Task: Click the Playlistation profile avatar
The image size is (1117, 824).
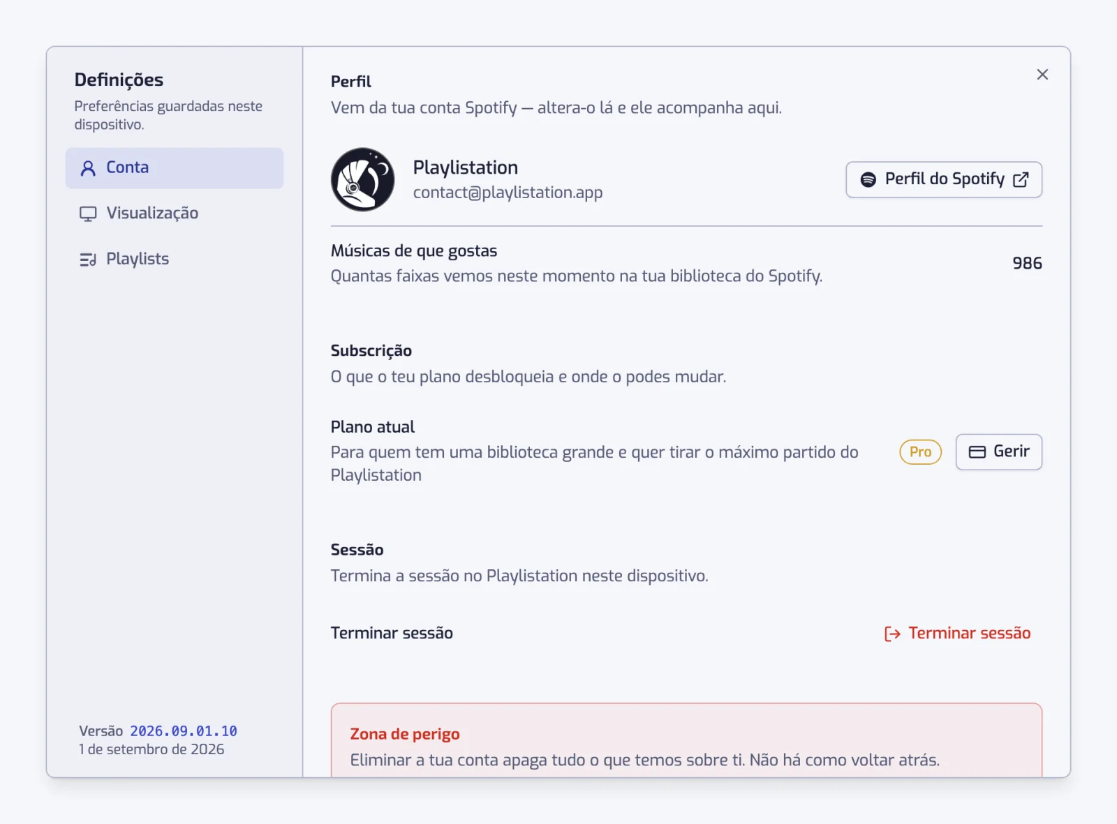Action: pos(362,179)
